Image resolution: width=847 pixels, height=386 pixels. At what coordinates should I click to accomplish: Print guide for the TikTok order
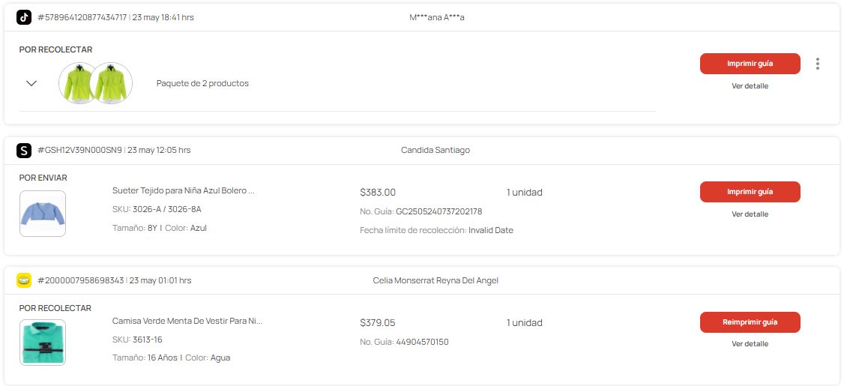click(x=750, y=64)
